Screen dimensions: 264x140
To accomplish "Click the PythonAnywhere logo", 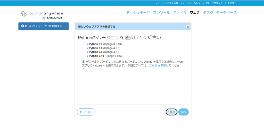I will [42, 15].
